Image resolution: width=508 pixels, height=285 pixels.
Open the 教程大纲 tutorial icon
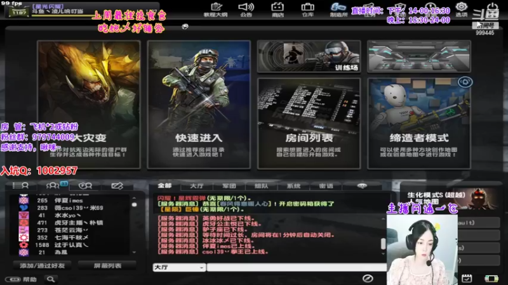coord(215,9)
